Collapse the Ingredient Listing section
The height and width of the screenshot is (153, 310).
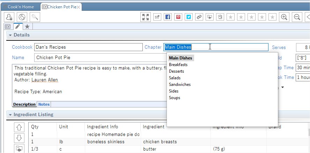point(10,114)
